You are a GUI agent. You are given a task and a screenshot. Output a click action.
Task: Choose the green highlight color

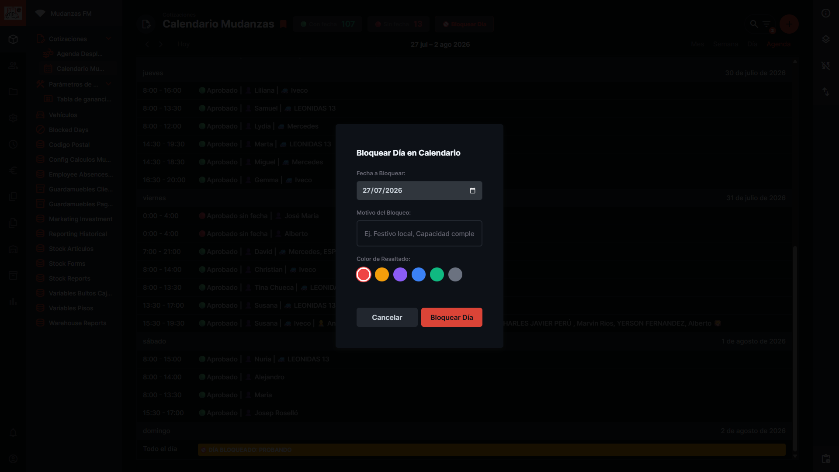(x=437, y=274)
